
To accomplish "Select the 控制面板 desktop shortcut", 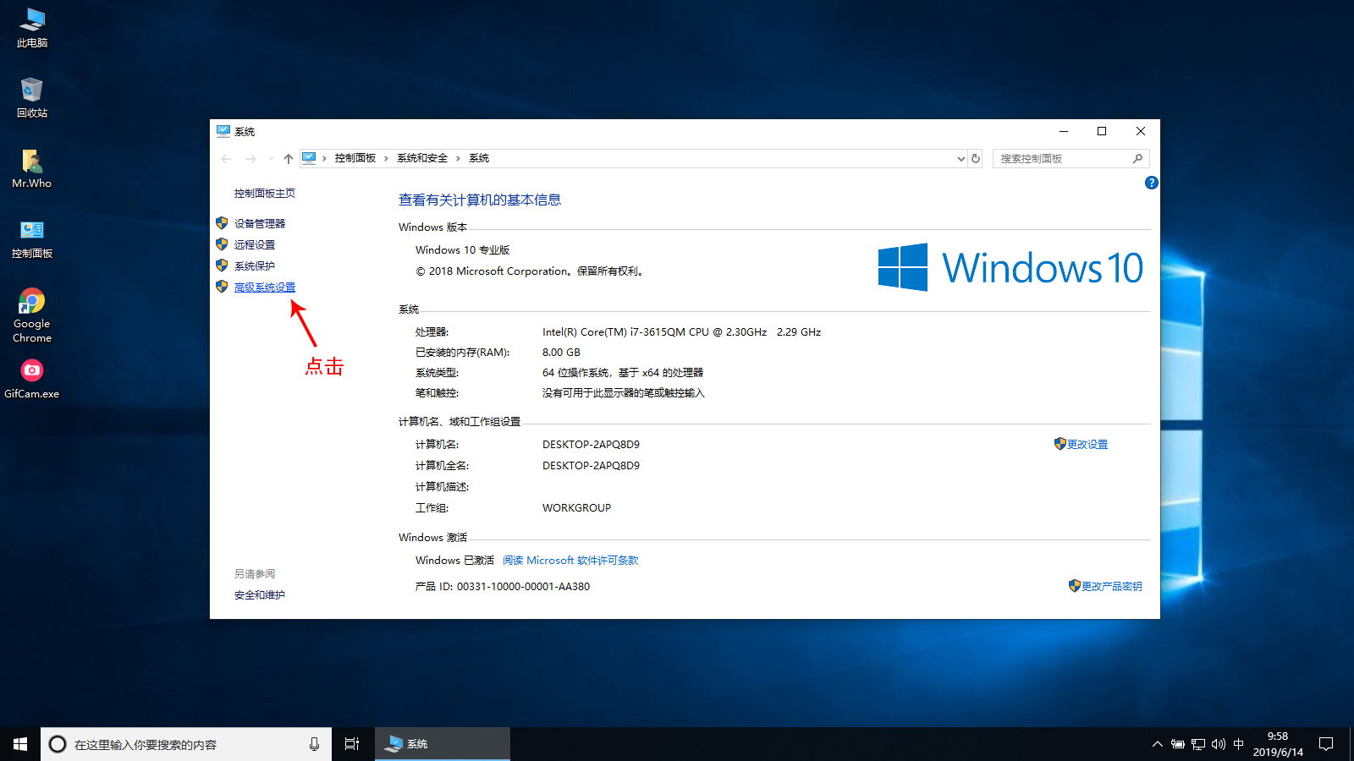I will click(32, 239).
